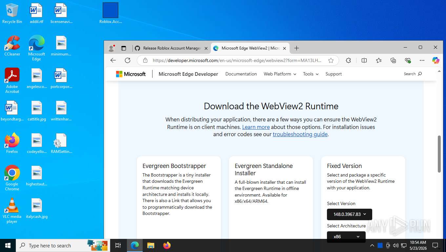The image size is (446, 252).
Task: Open File Explorer from the taskbar
Action: click(x=151, y=245)
